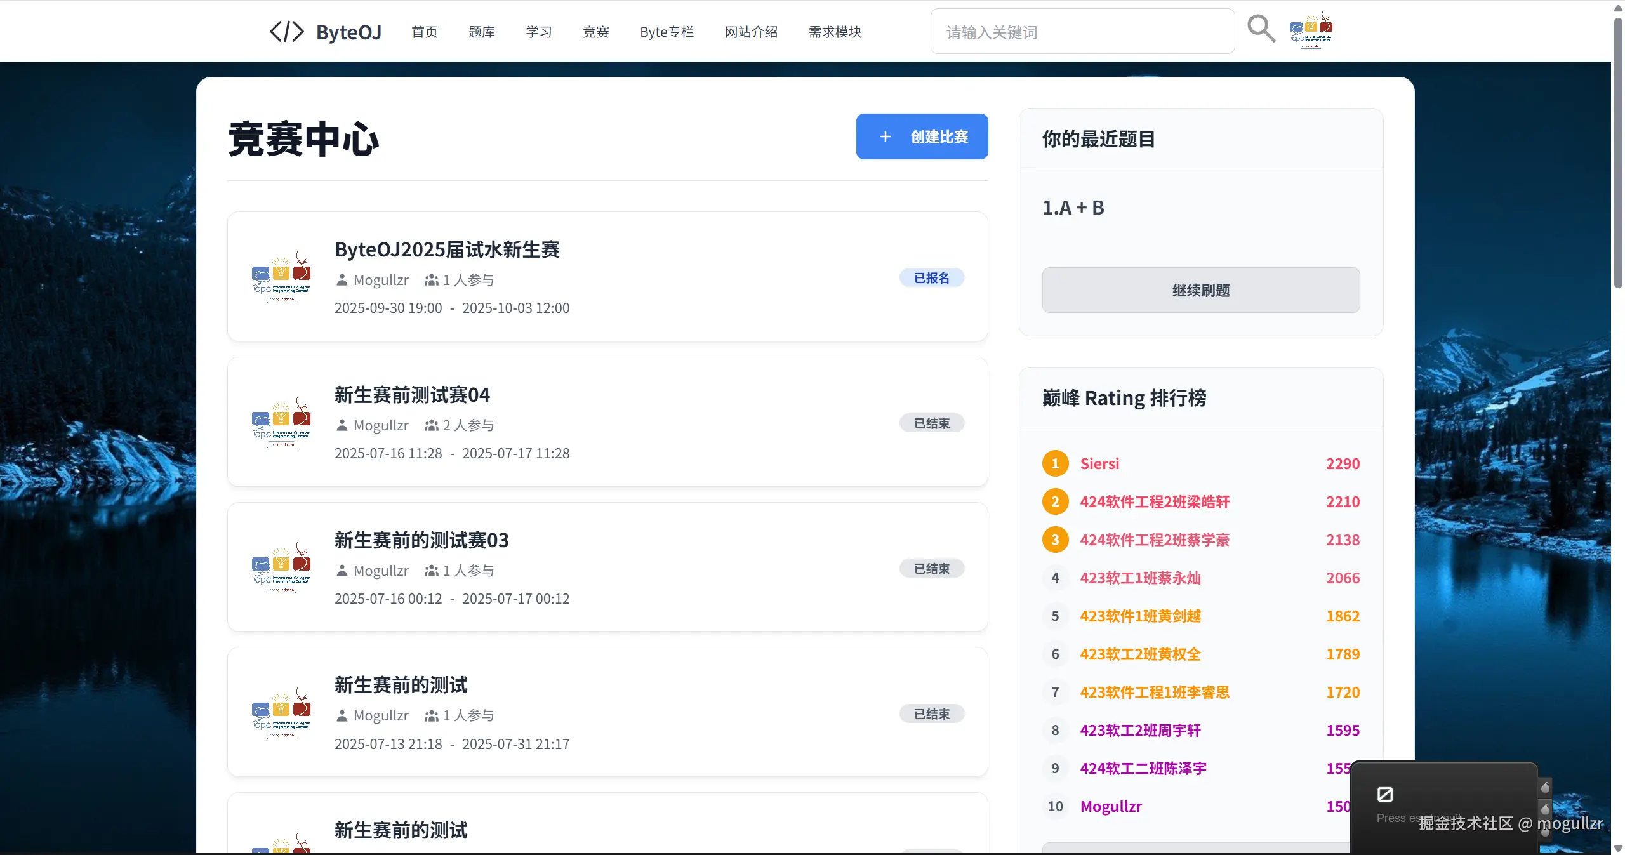1625x855 pixels.
Task: Click the search magnifier icon
Action: [x=1261, y=29]
